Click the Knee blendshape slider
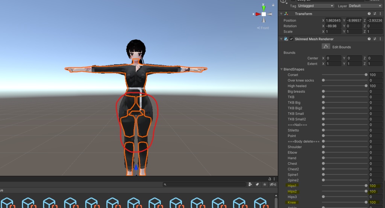 344,202
